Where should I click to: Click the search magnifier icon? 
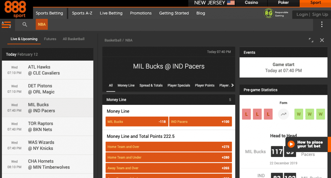[x=25, y=25]
